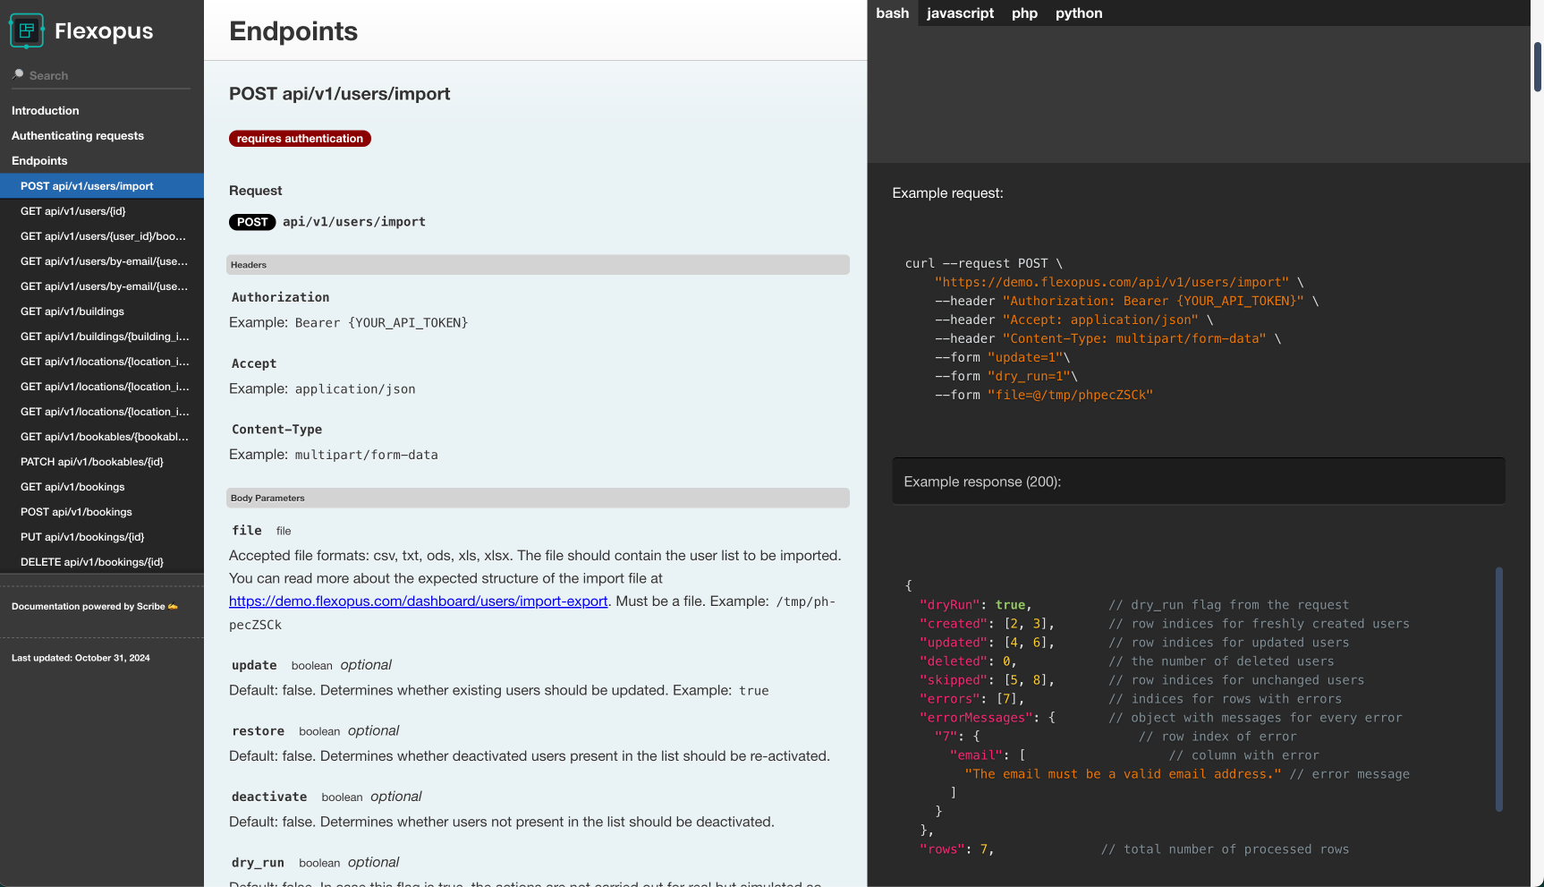Go to GET api/v1/buildings endpoint

(72, 311)
